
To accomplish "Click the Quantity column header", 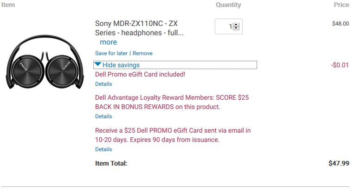I will click(228, 5).
